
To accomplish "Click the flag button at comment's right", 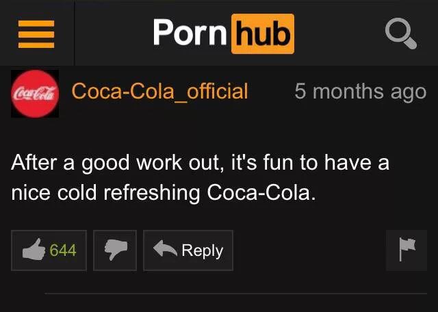I will click(407, 250).
